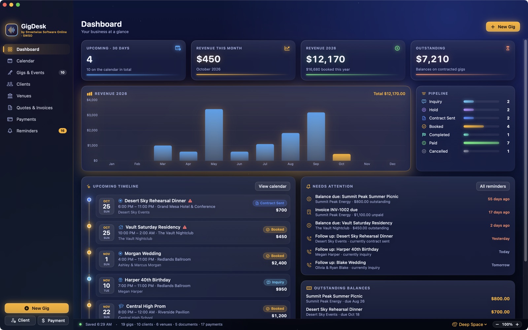Click the Gigs & Events count badge 10
Image resolution: width=528 pixels, height=330 pixels.
pos(62,73)
